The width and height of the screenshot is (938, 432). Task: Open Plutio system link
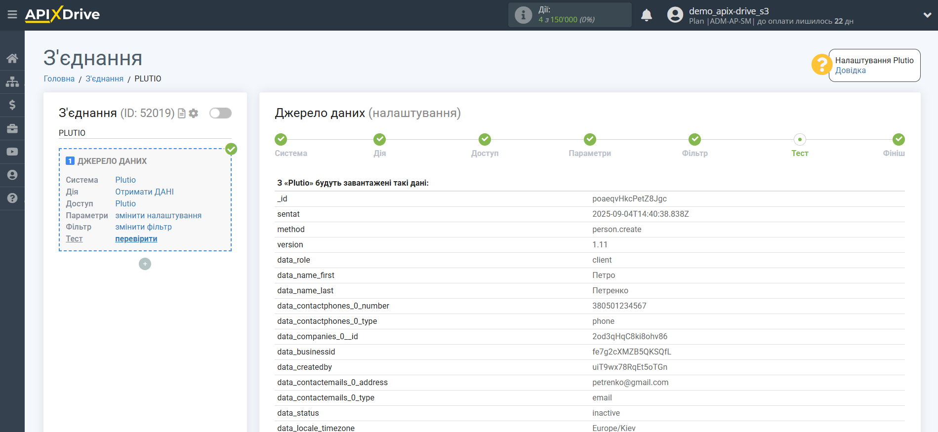coord(125,180)
